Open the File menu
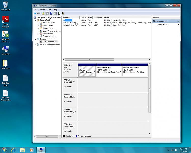191x153 pixels. click(36, 10)
